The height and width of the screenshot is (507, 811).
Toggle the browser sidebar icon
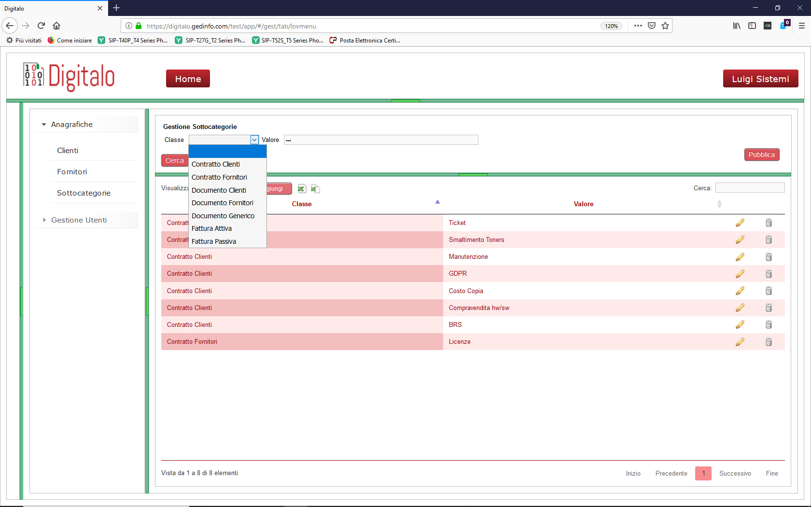click(x=752, y=26)
